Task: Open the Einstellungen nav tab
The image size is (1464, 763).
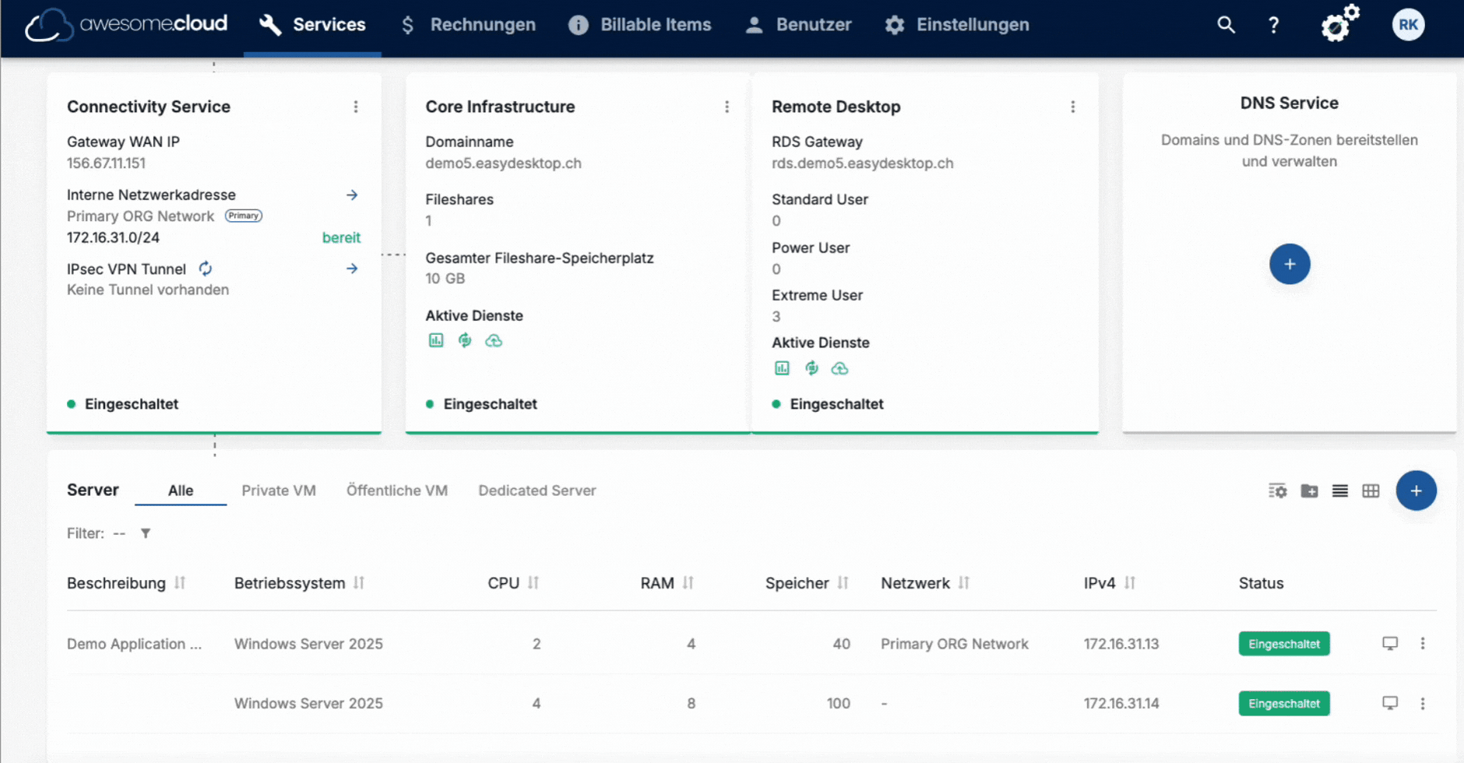Action: [x=957, y=25]
